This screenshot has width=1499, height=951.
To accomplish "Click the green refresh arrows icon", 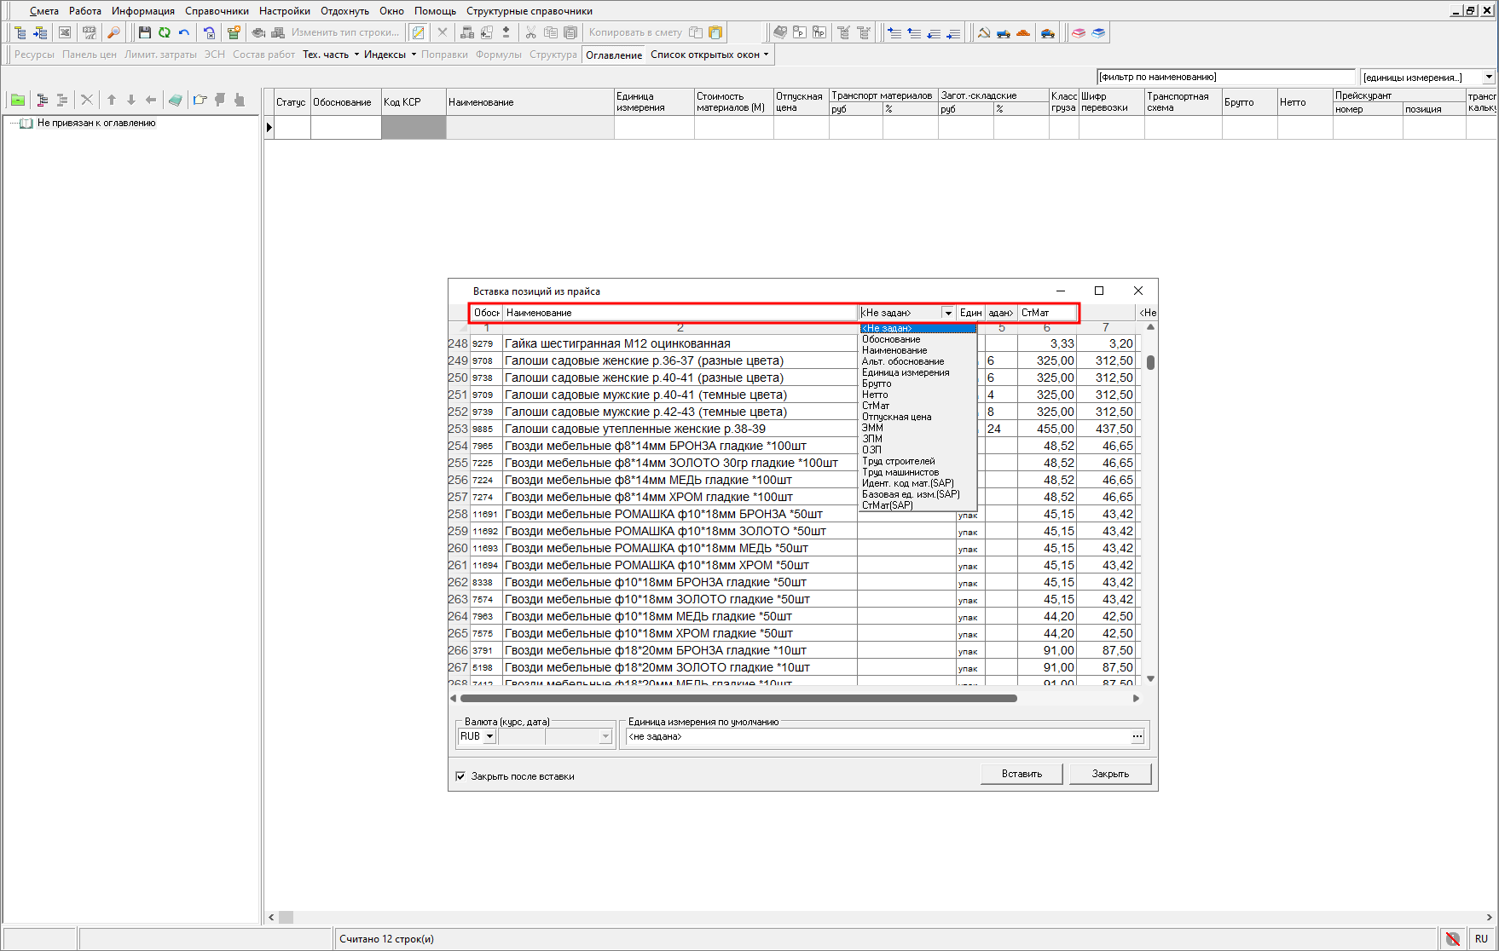I will pos(164,32).
